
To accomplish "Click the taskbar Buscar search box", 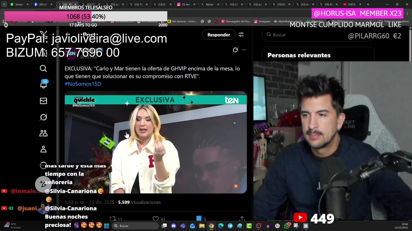I will pos(135,226).
